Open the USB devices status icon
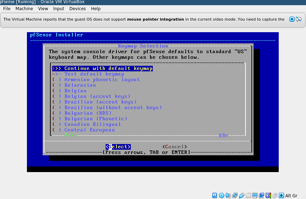Image resolution: width=306 pixels, height=199 pixels. pyautogui.click(x=242, y=195)
